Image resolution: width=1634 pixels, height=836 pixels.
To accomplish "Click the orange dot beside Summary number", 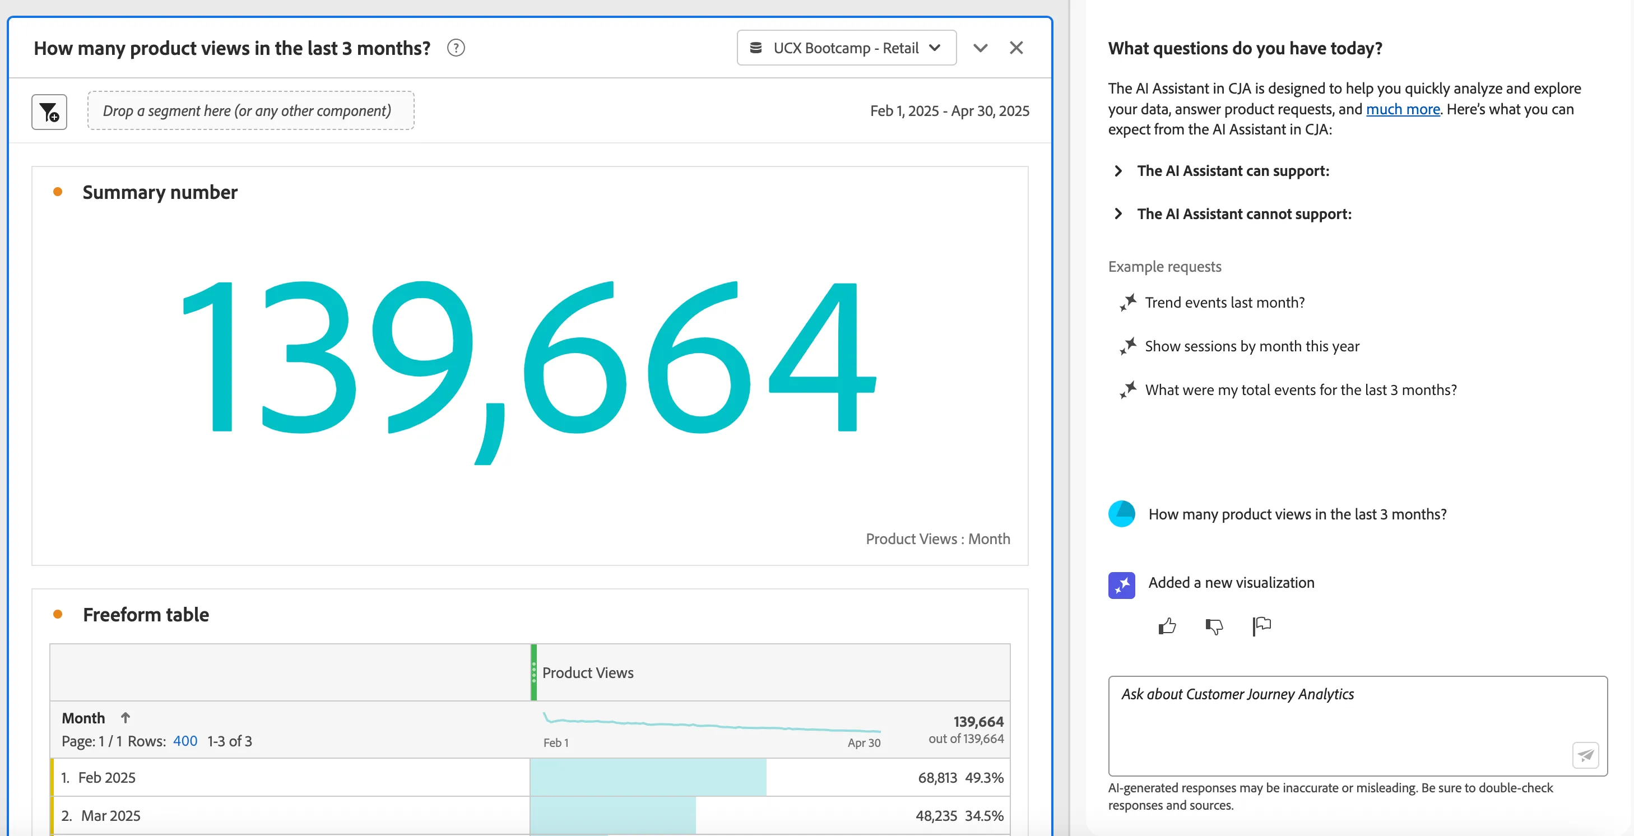I will (58, 192).
